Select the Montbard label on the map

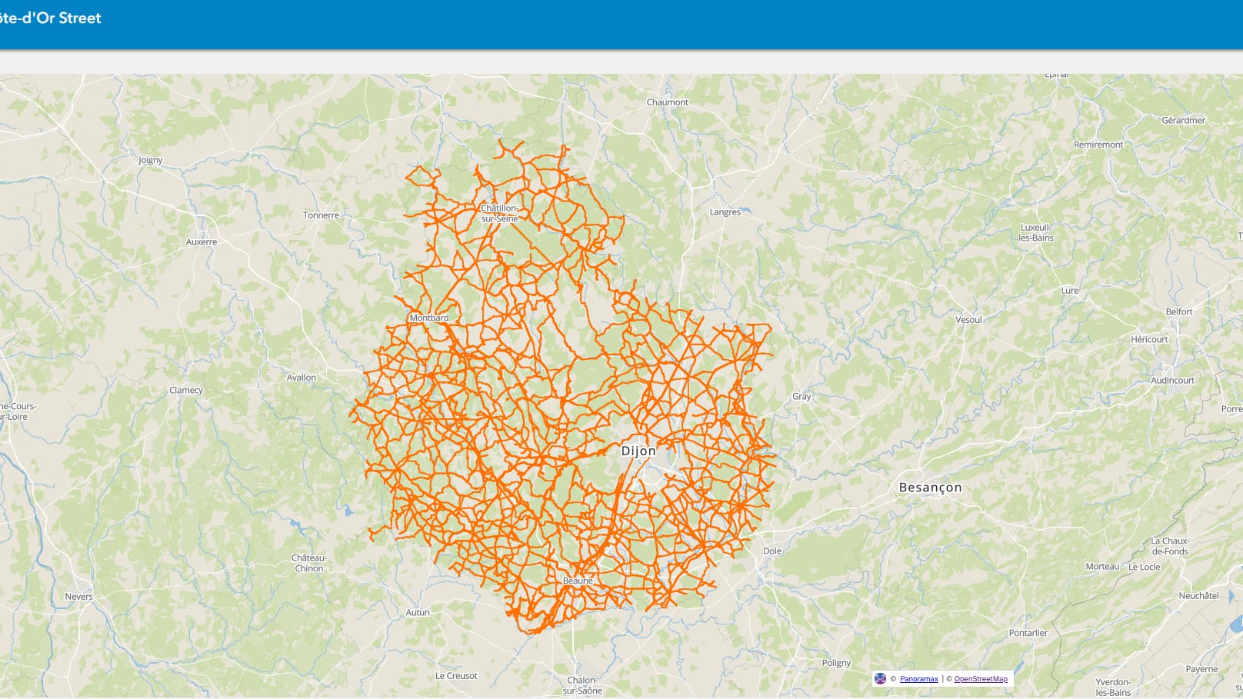click(429, 318)
